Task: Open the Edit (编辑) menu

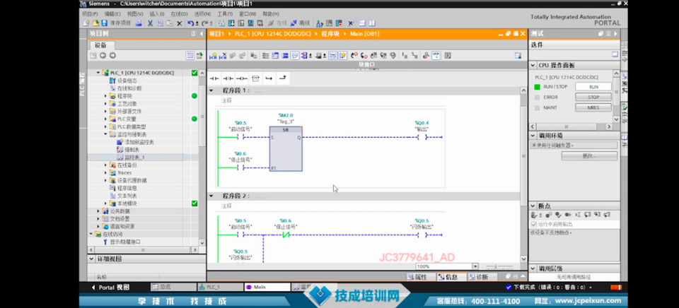Action: tap(112, 14)
